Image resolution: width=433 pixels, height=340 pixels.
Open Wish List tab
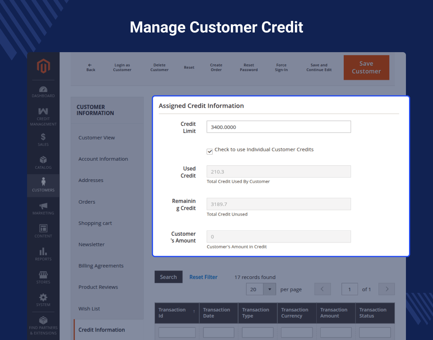click(x=89, y=309)
